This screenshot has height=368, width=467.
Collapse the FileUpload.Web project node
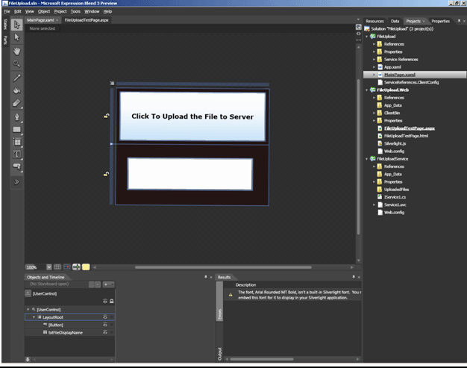coord(366,90)
